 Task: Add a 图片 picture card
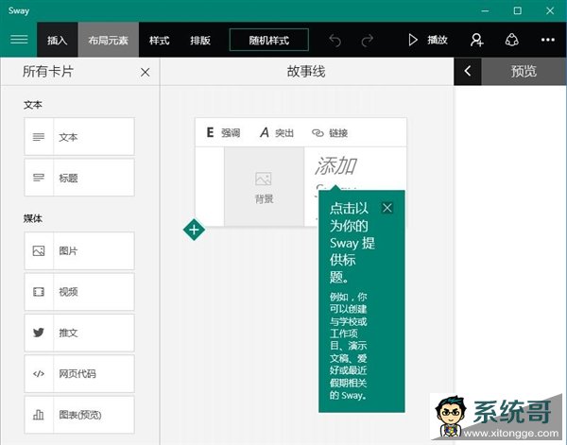coord(79,251)
